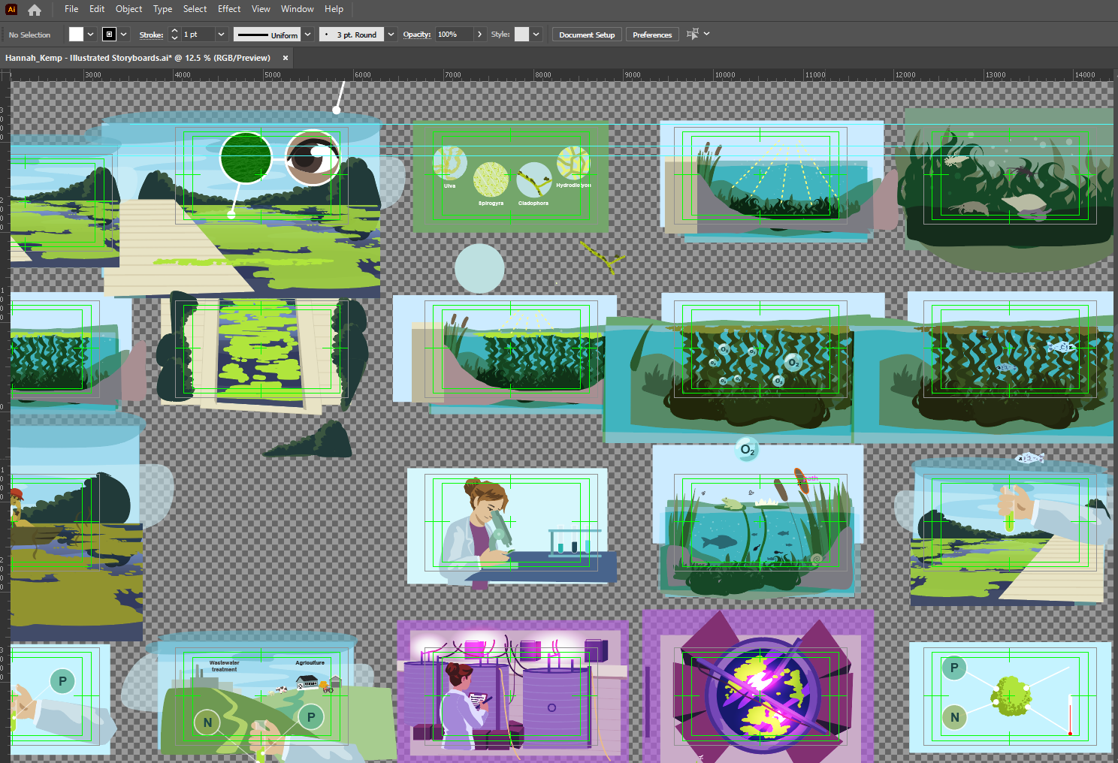The width and height of the screenshot is (1118, 763).
Task: Click the Document Setup button
Action: [x=587, y=35]
